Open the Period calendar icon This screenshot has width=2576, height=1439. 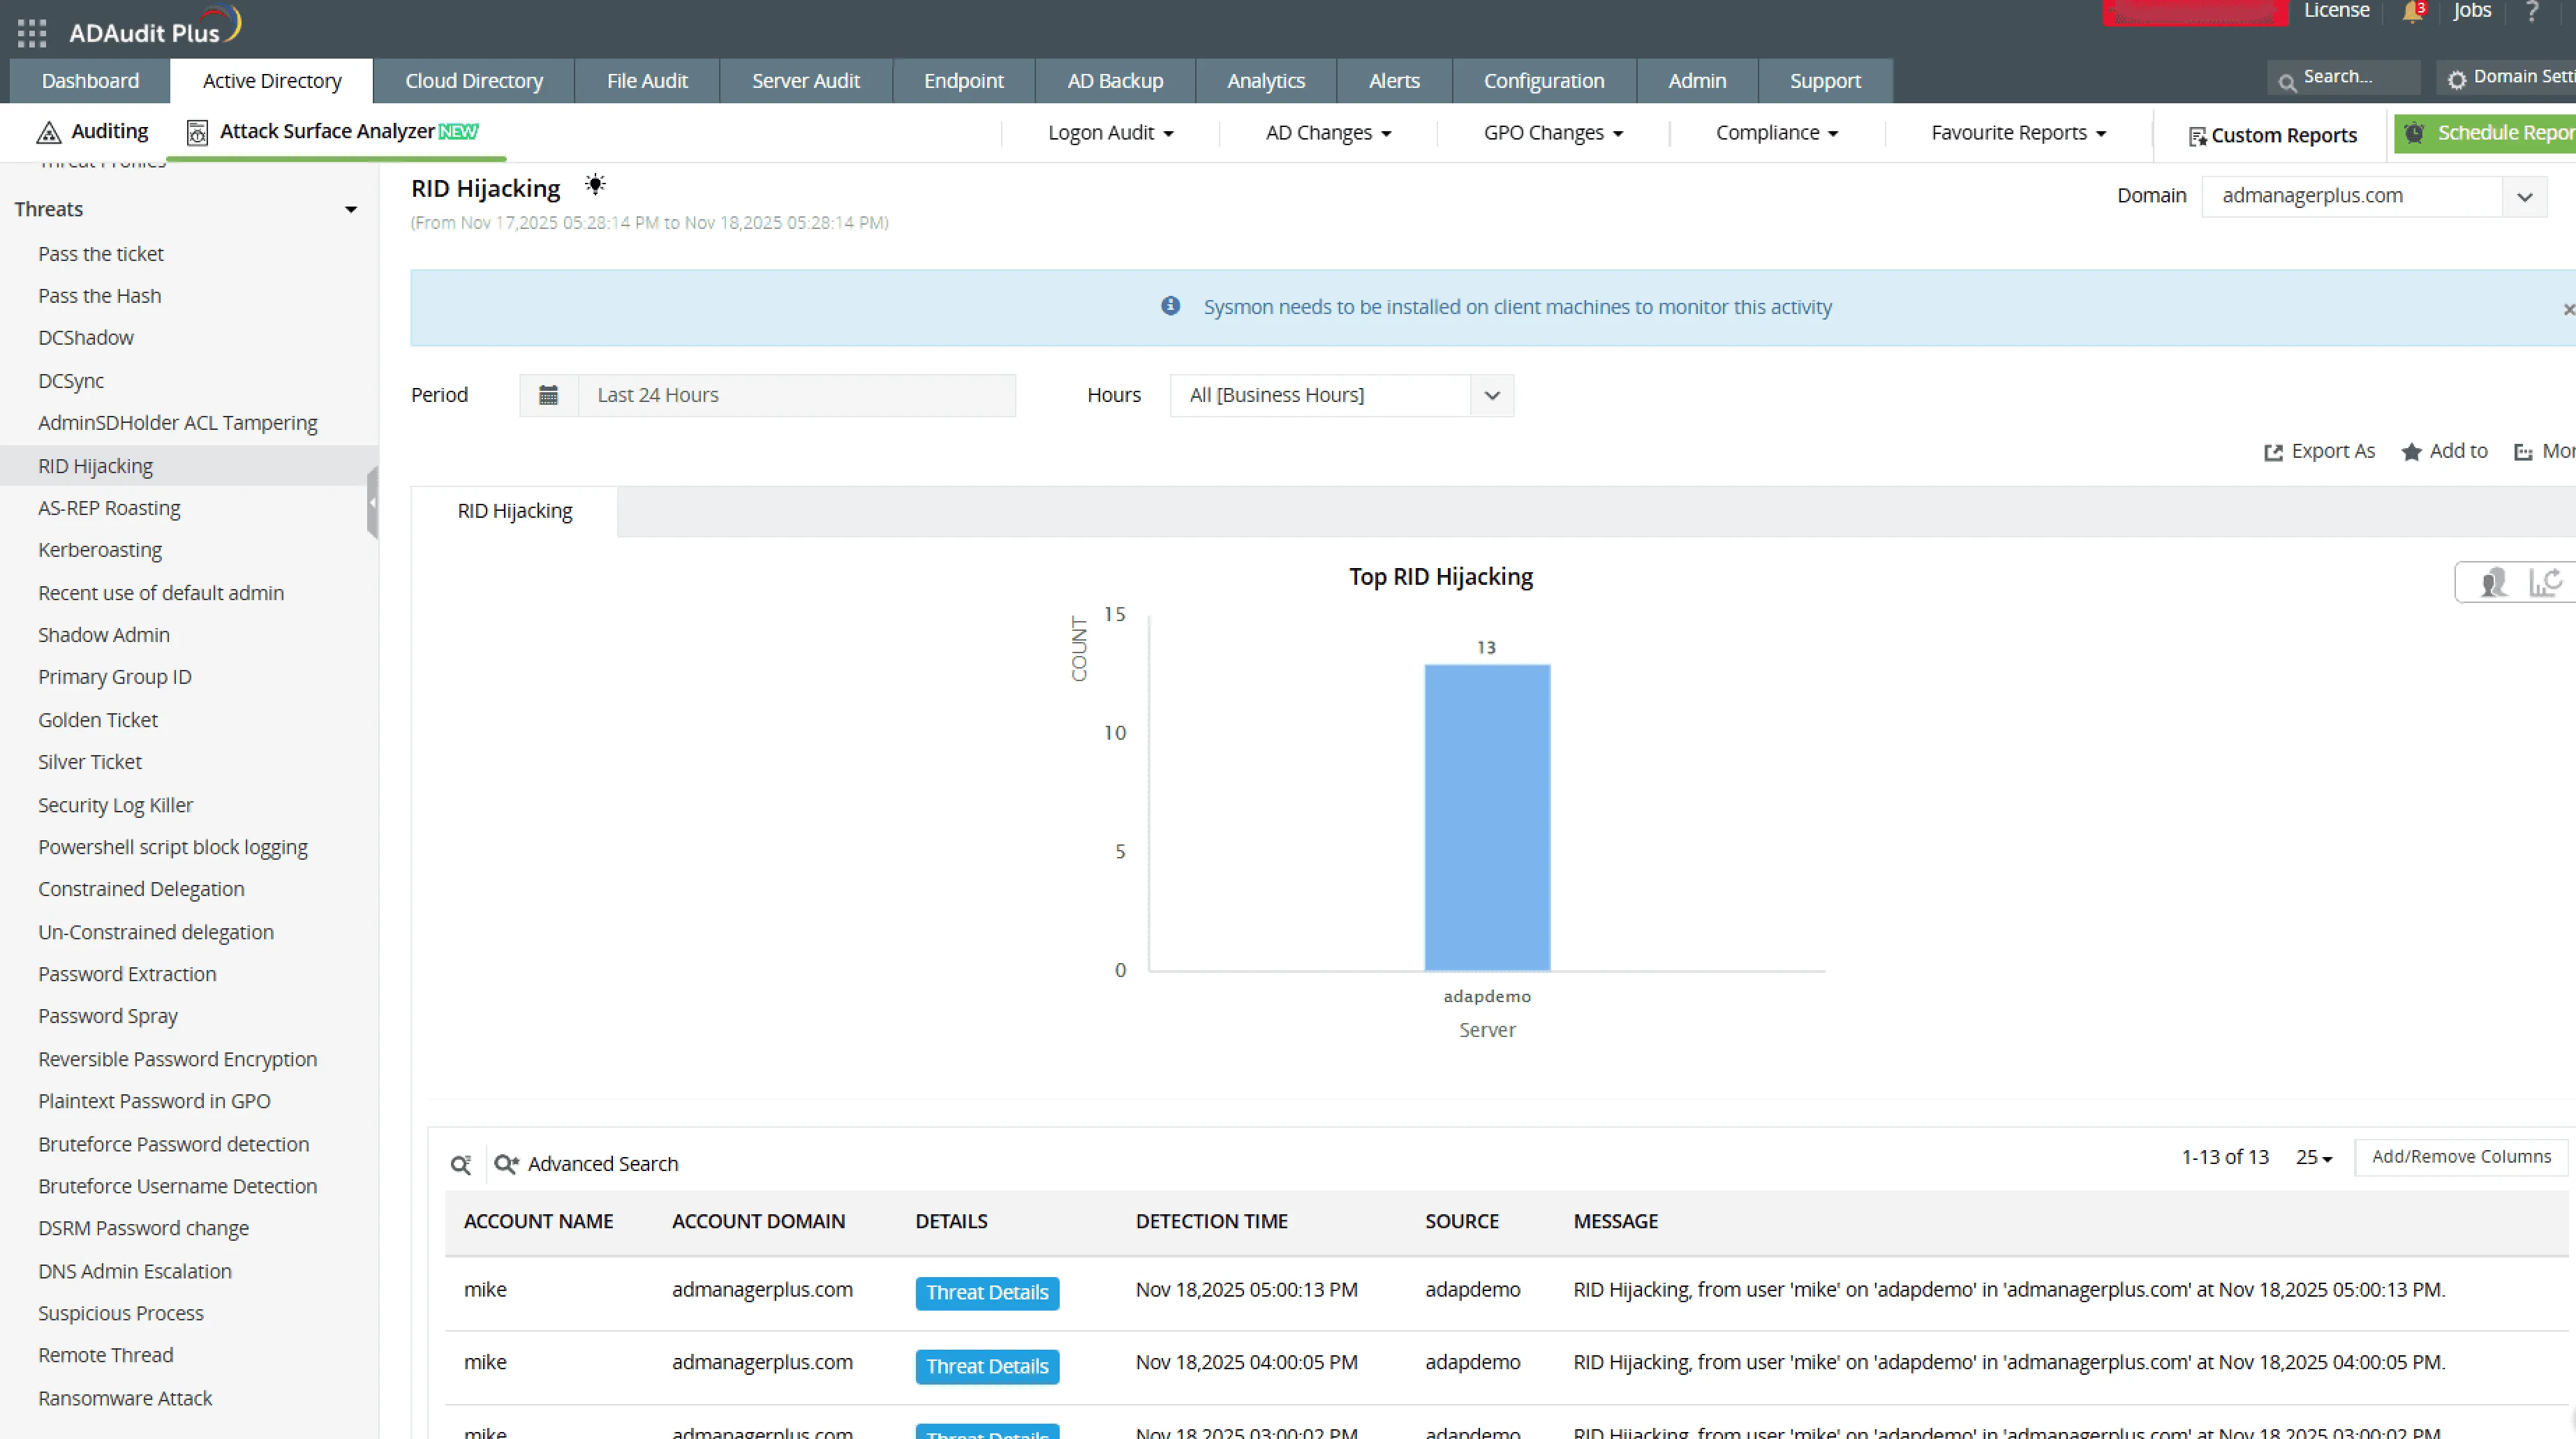pyautogui.click(x=548, y=395)
